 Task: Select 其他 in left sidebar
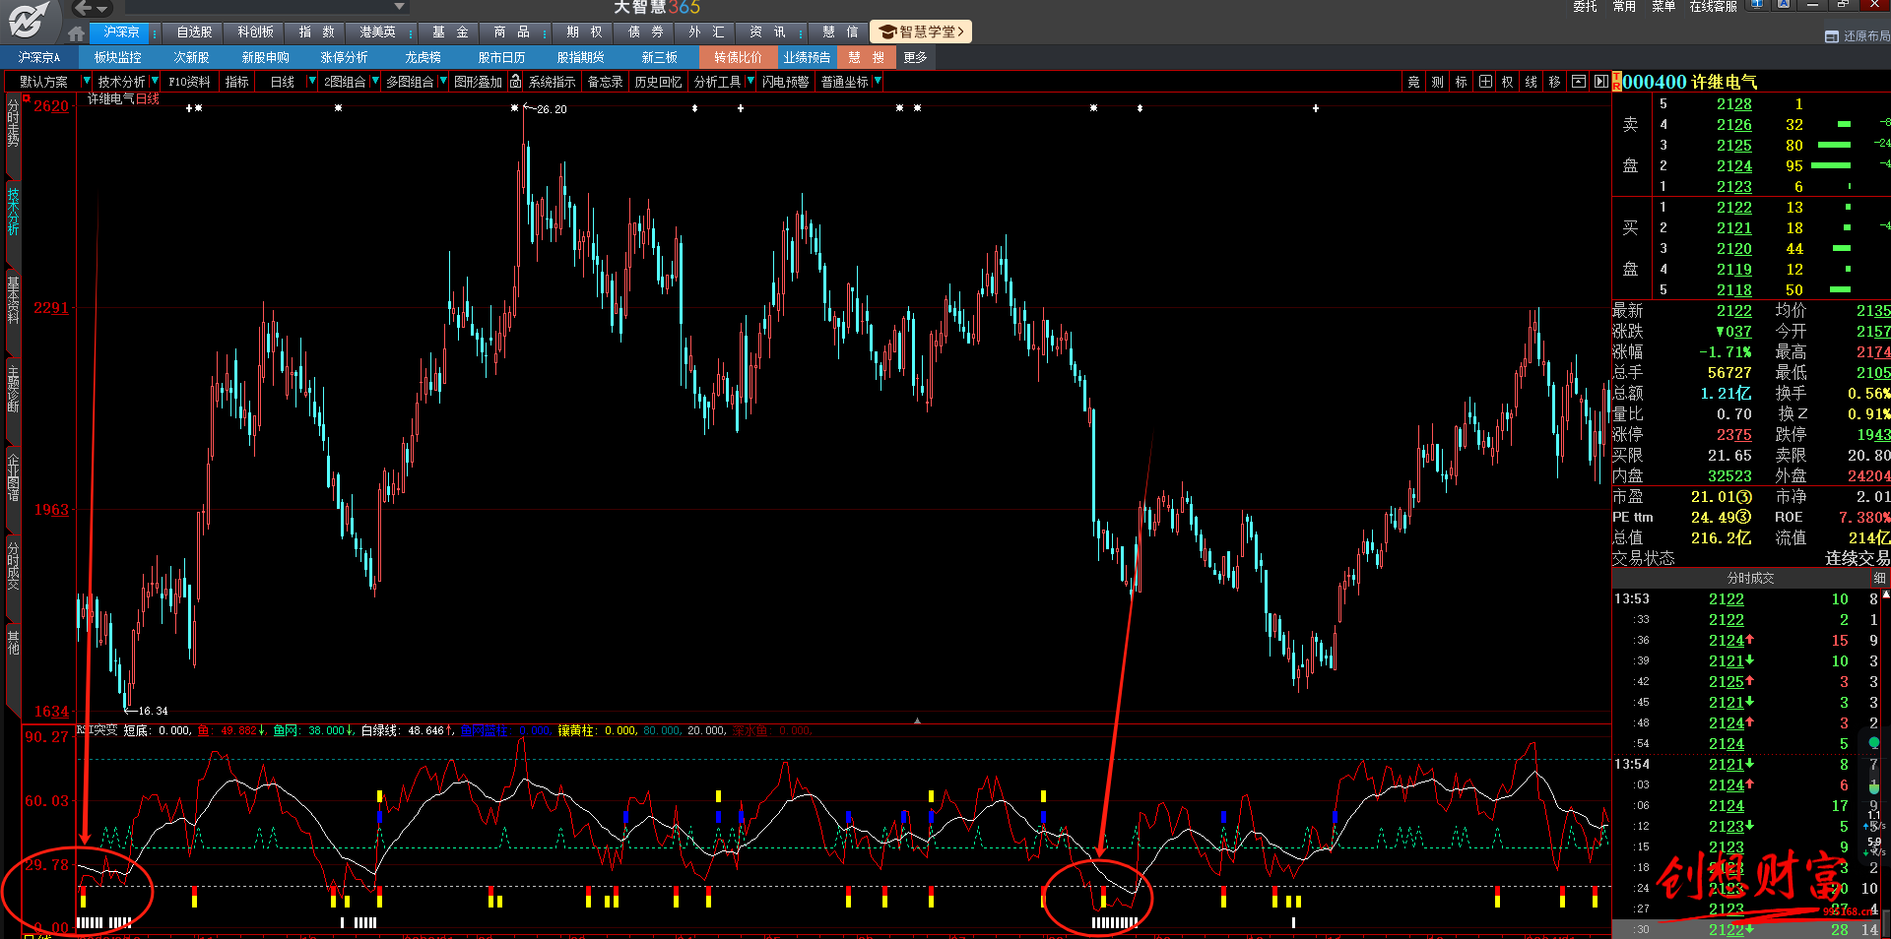pyautogui.click(x=13, y=642)
